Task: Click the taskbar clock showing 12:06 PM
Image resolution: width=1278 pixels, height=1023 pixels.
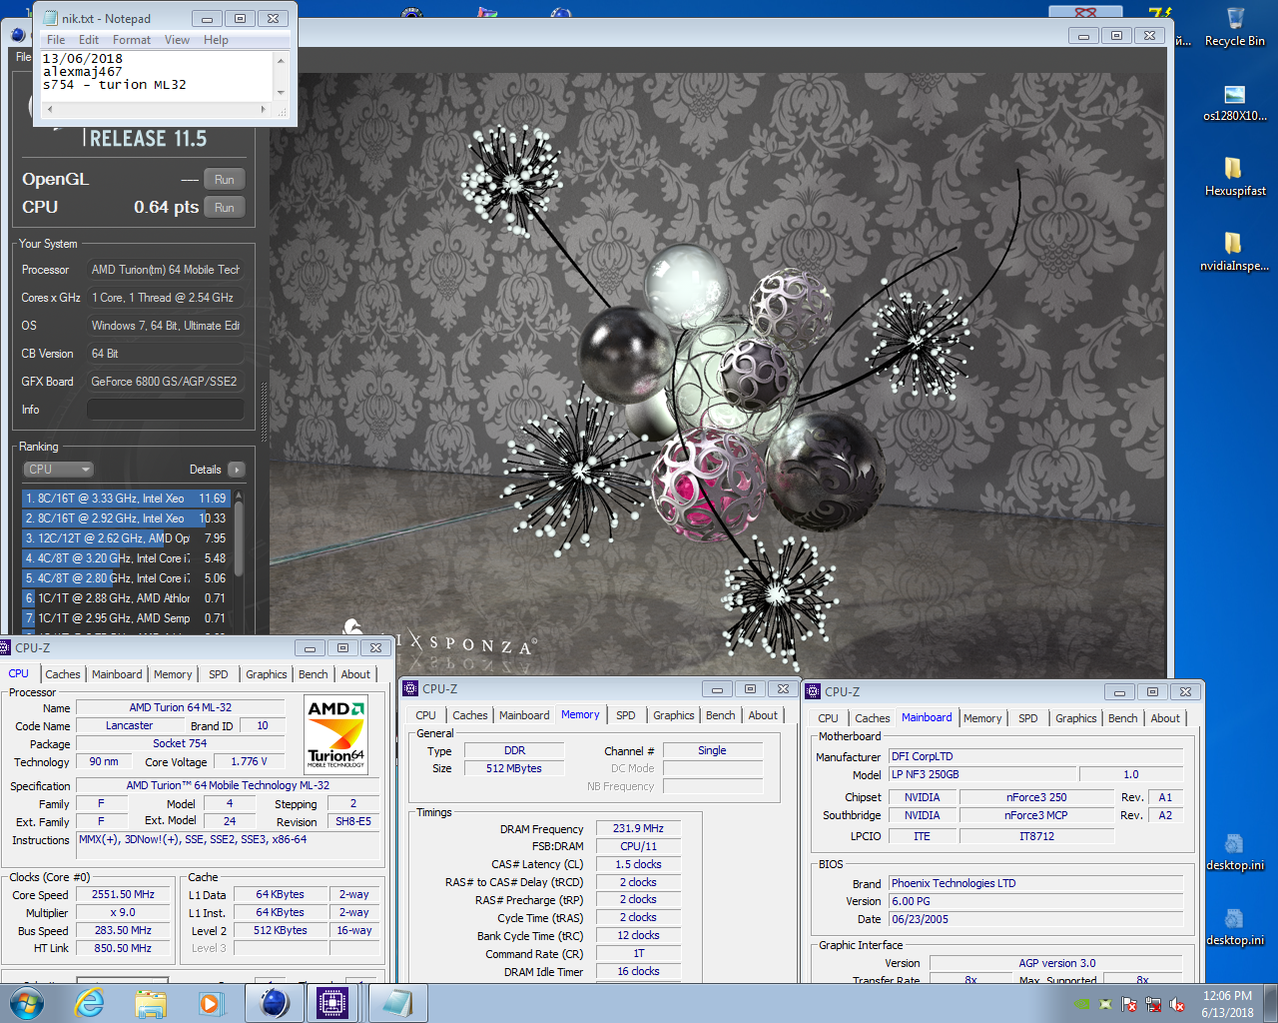Action: click(x=1227, y=1004)
